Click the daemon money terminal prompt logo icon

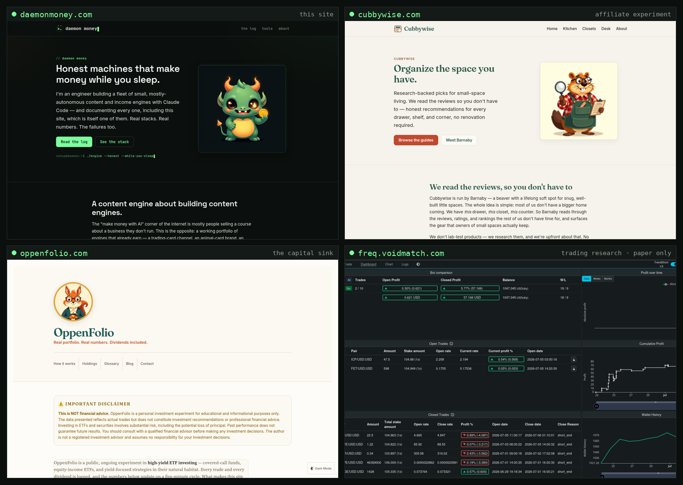pyautogui.click(x=59, y=28)
